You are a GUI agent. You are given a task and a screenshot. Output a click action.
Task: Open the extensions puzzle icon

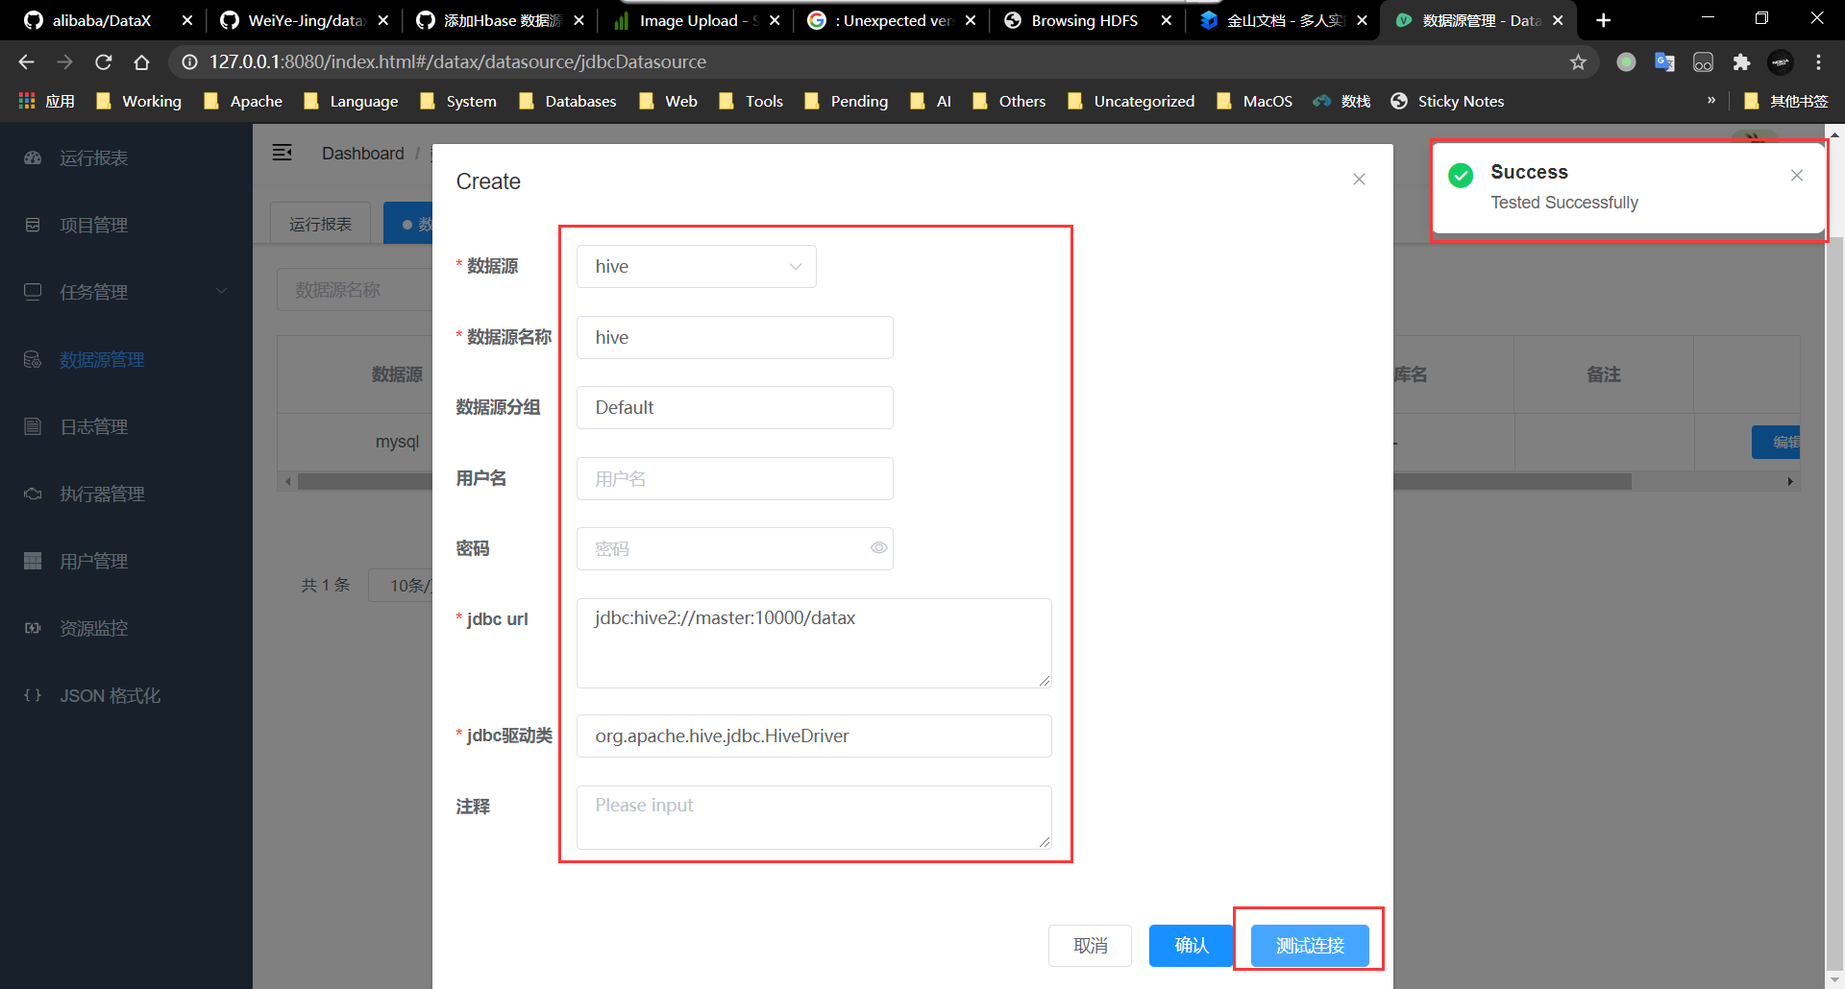[1741, 62]
